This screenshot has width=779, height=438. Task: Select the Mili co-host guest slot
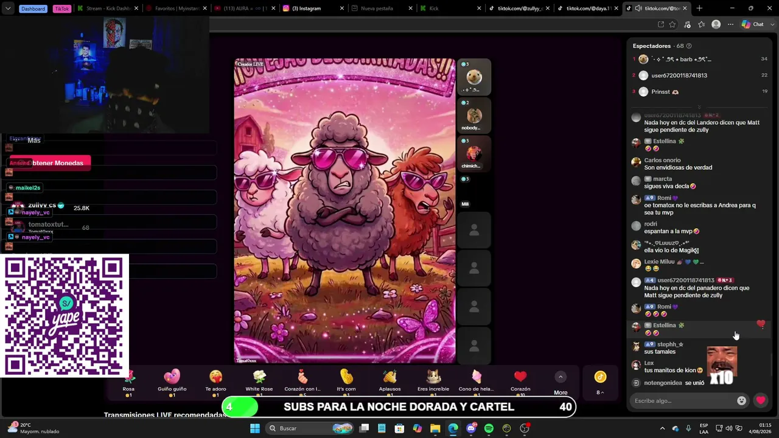(x=474, y=192)
